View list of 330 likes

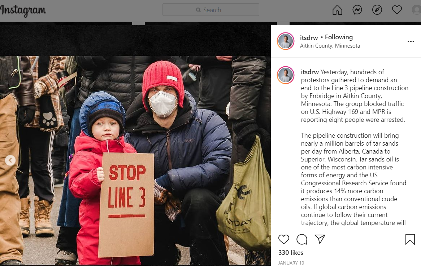[x=291, y=253]
